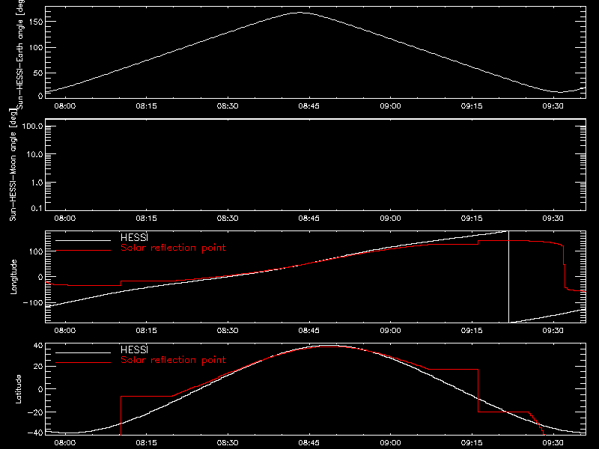
Task: Click the −40 tick on the Latitude plot
Action: (x=35, y=433)
